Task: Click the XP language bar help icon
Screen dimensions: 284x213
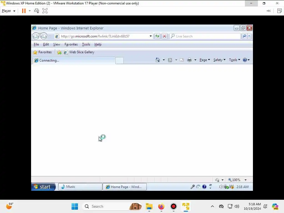Action: point(204,187)
